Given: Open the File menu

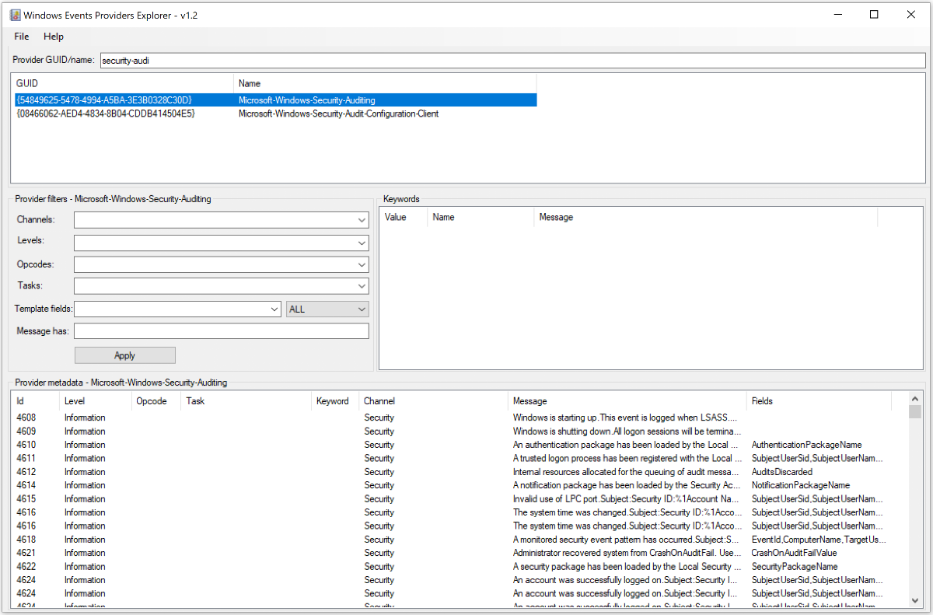Looking at the screenshot, I should 22,37.
